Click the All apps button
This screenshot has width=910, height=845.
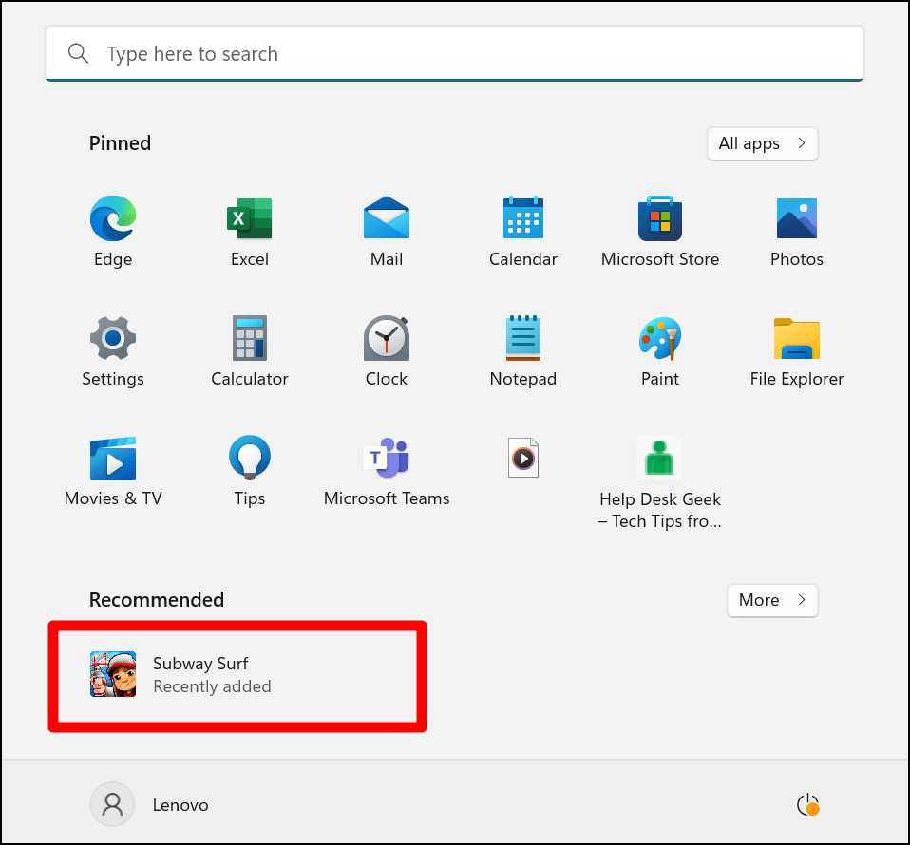[x=763, y=143]
